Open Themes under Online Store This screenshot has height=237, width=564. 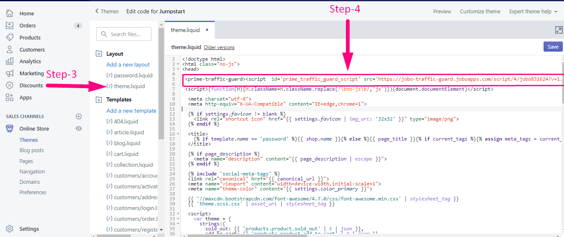click(x=29, y=140)
